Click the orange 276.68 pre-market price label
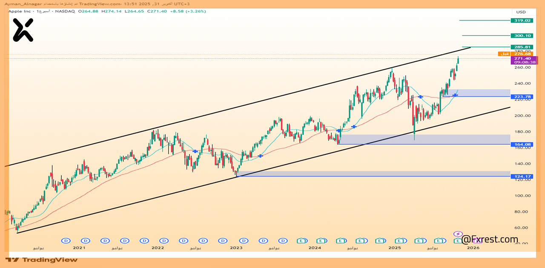545x268 pixels. [522, 54]
